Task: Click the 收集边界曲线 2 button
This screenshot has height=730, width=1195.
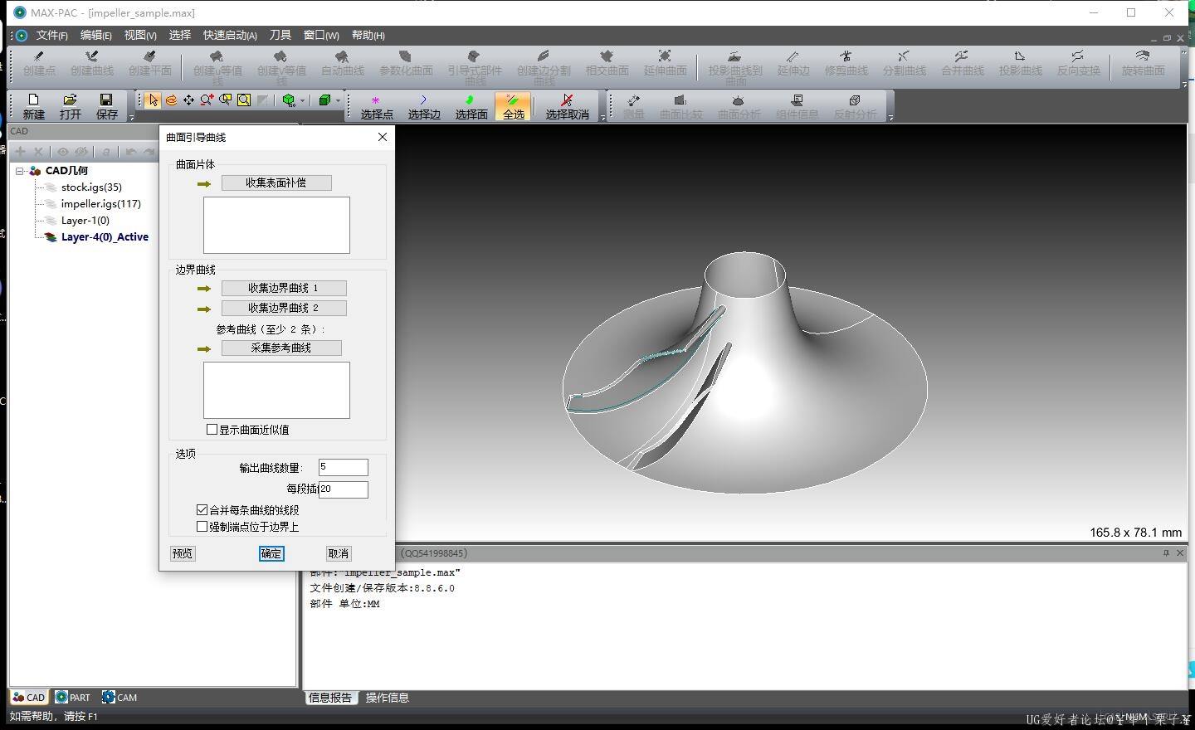Action: click(284, 308)
